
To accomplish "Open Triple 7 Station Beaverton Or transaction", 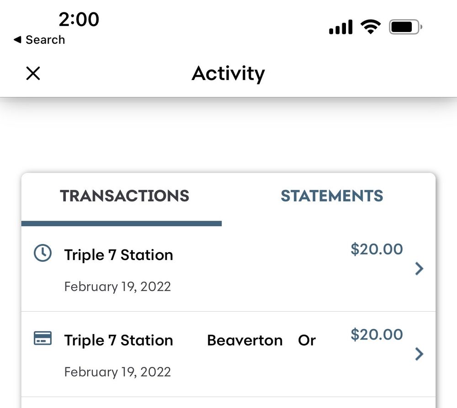I will (190, 340).
